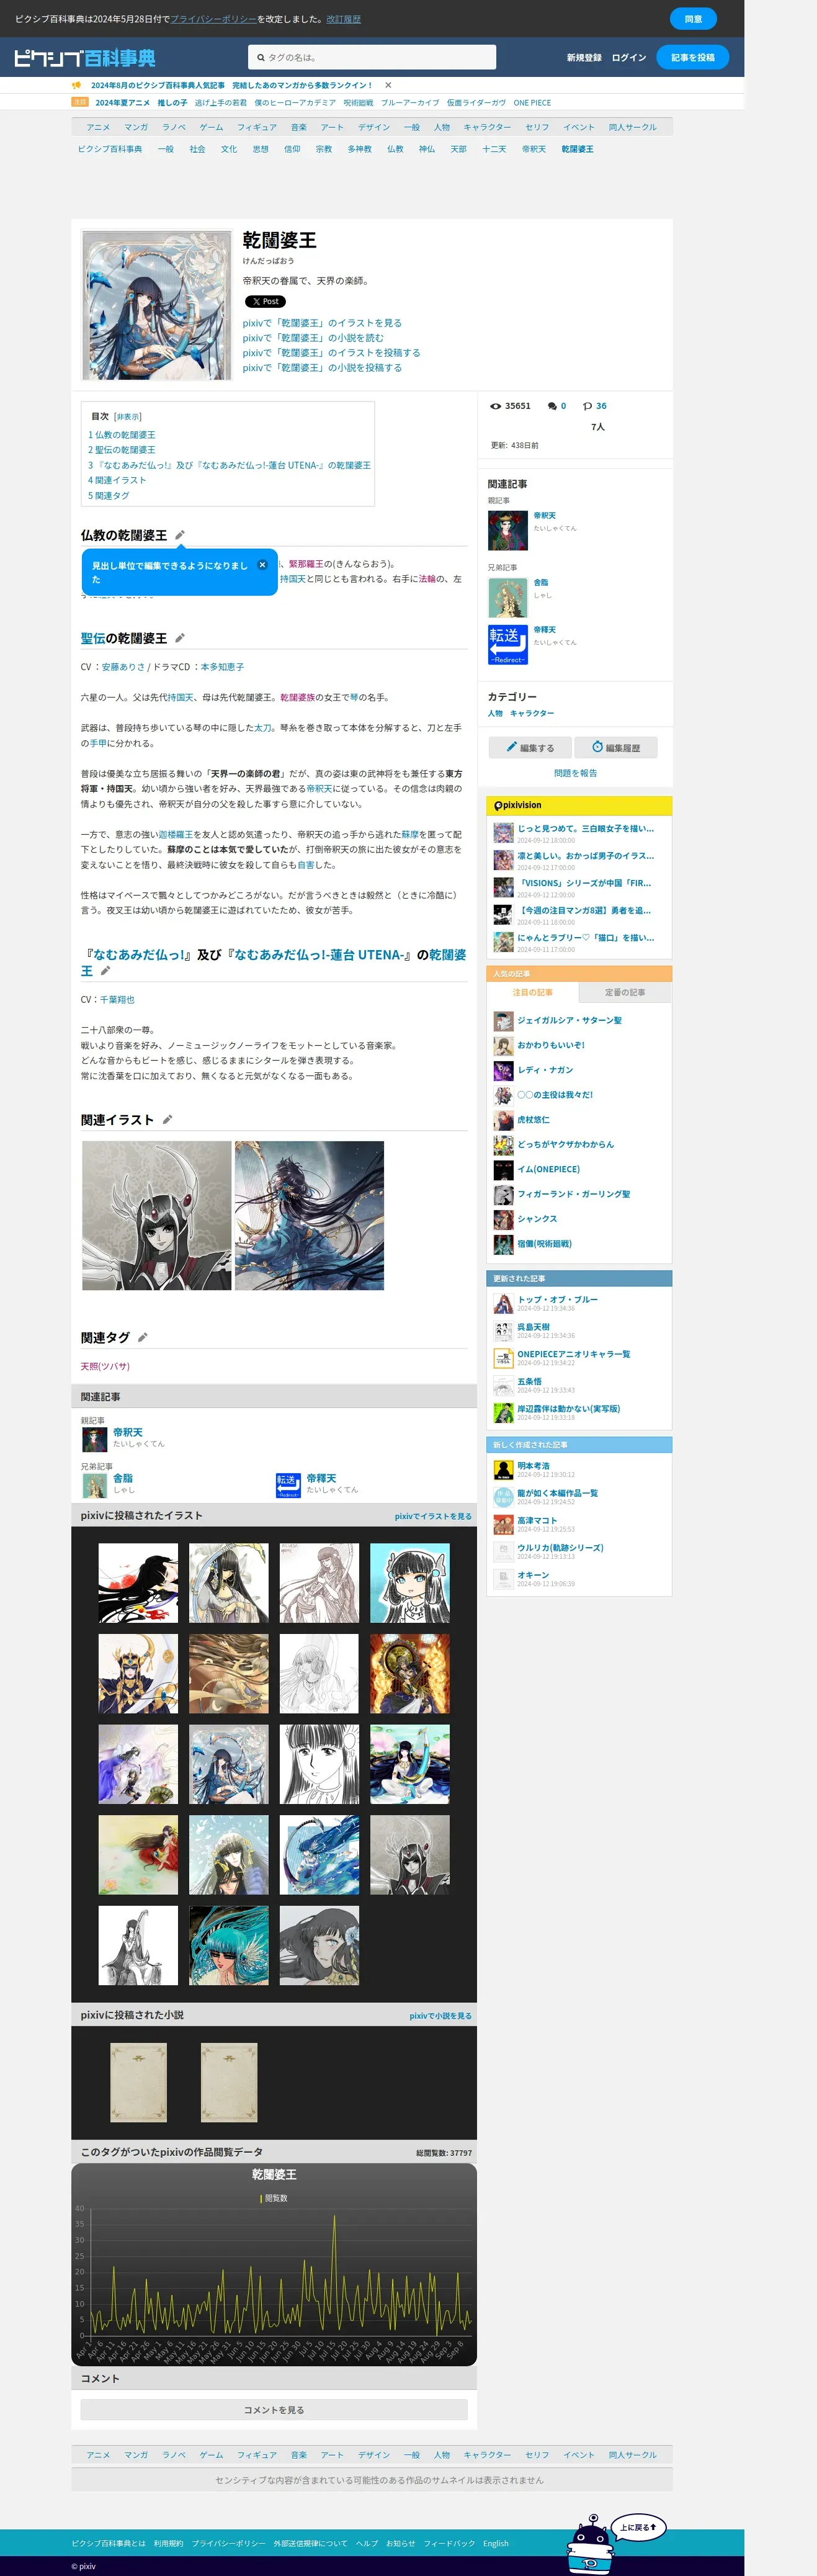Switch to the 定番の記事 tab
Image resolution: width=817 pixels, height=2576 pixels.
(625, 992)
